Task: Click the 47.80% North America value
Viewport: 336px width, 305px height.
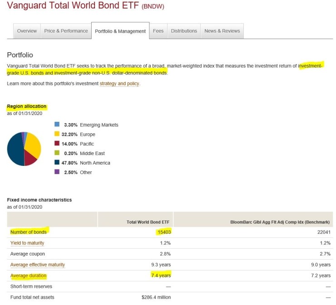Action: (x=69, y=163)
